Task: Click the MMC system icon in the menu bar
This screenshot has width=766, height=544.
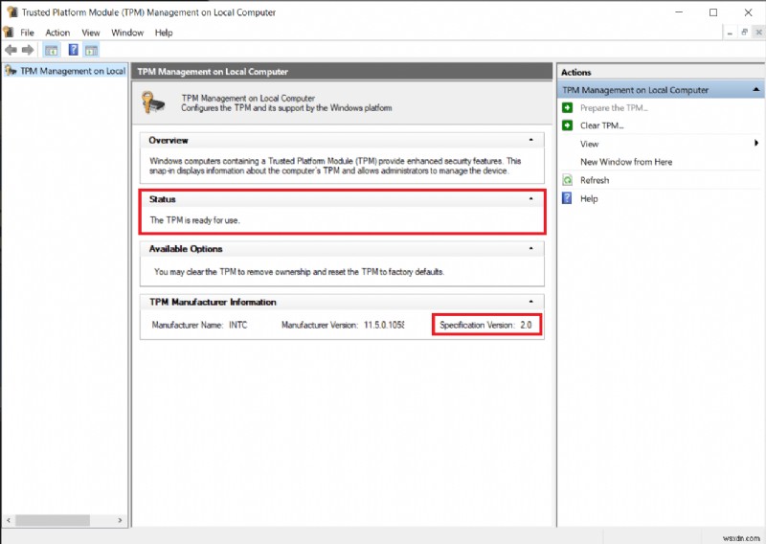Action: (x=9, y=33)
